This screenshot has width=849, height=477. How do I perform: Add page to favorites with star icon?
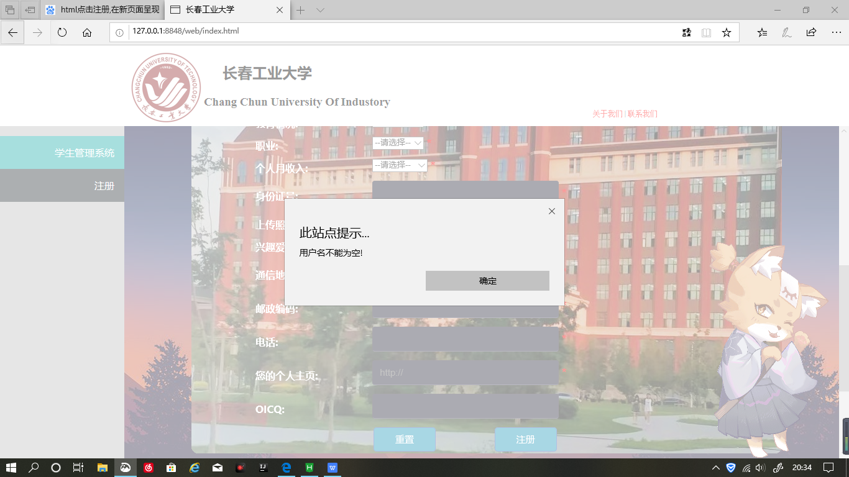(x=726, y=32)
